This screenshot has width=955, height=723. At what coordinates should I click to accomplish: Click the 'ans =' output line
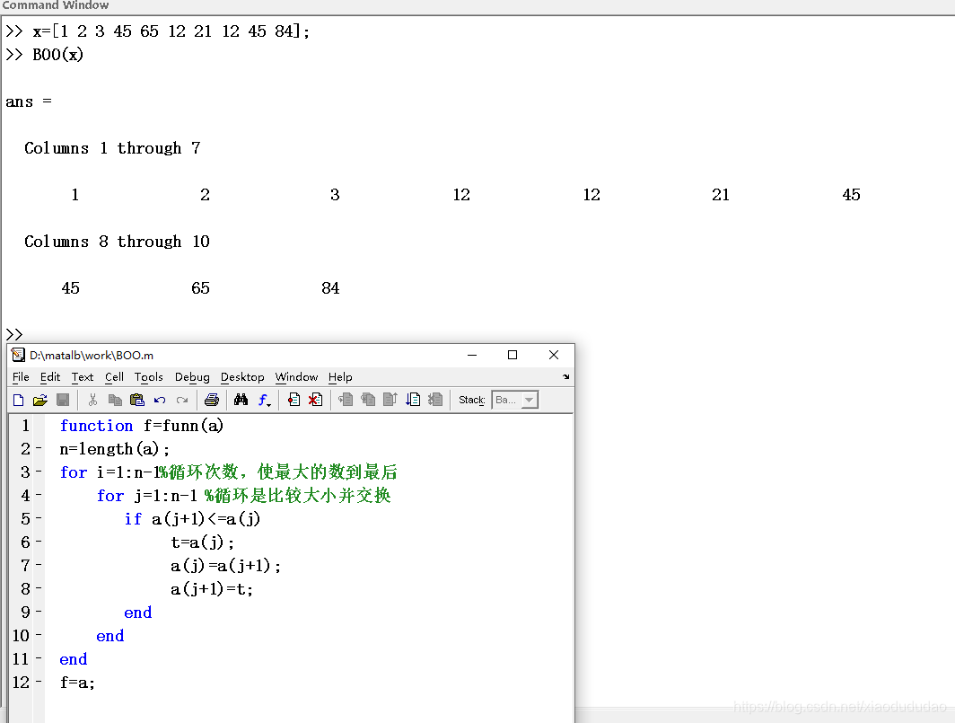(29, 101)
